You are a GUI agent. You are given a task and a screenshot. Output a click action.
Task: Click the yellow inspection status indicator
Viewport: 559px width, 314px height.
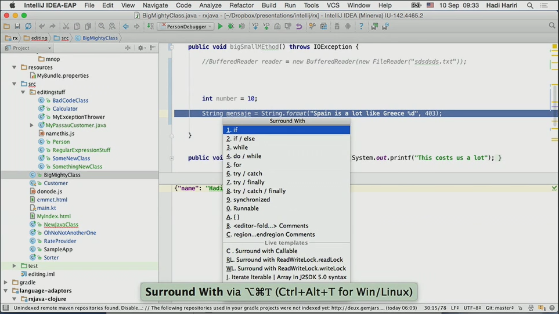pos(554,46)
